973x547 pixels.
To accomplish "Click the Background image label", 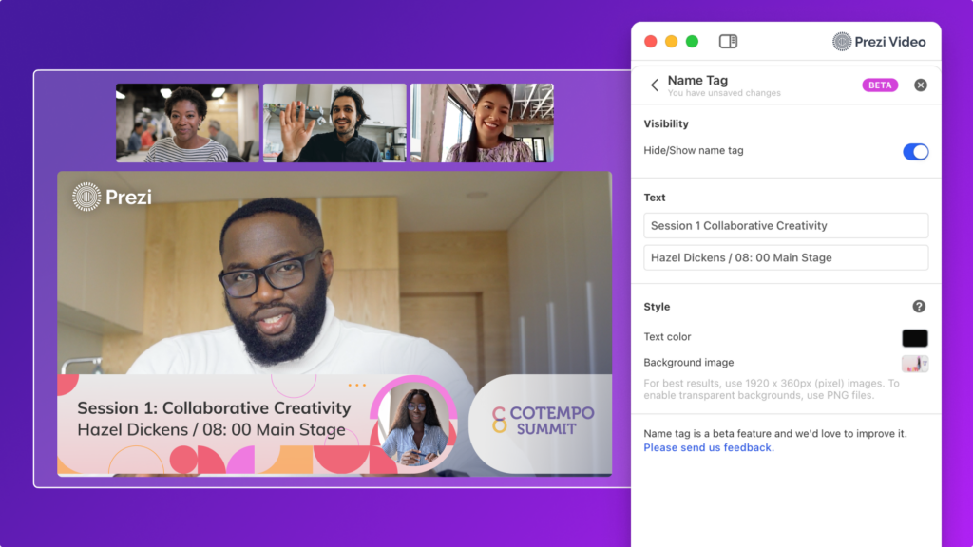I will click(x=688, y=362).
